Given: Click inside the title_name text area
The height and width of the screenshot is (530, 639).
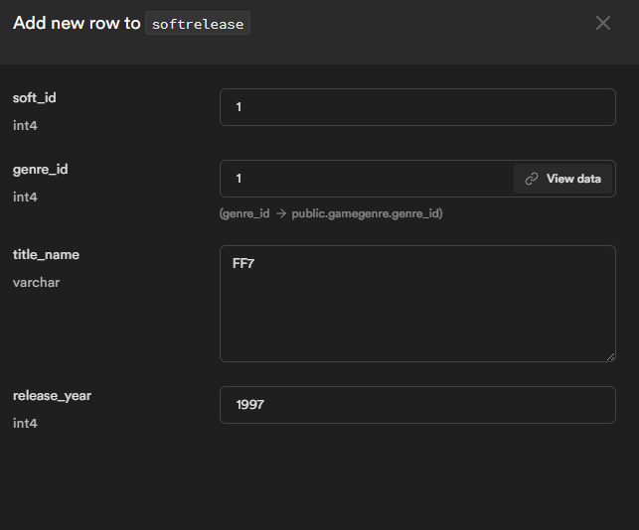Looking at the screenshot, I should 417,304.
